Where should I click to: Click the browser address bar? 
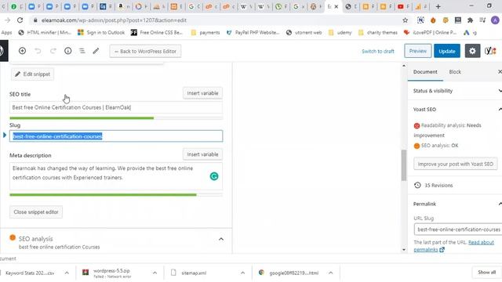218,20
